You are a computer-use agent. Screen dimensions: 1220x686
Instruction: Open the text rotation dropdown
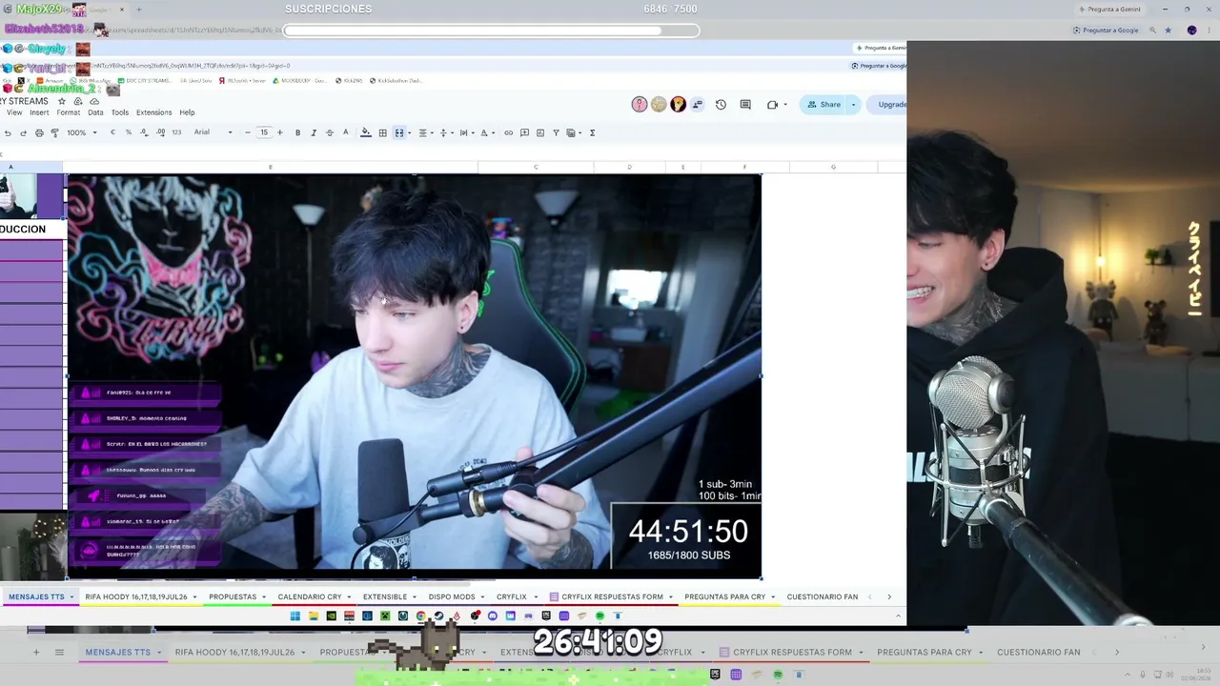486,132
